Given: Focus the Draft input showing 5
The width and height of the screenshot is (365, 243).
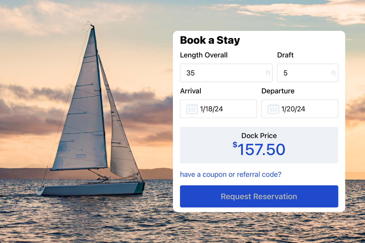Looking at the screenshot, I should 304,73.
